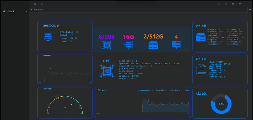Click the large CPU chip icon beside coreCount
This screenshot has width=253, height=120.
tap(107, 71)
